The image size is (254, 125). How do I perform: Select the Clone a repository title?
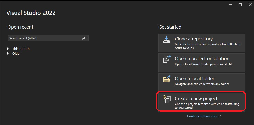coord(194,39)
